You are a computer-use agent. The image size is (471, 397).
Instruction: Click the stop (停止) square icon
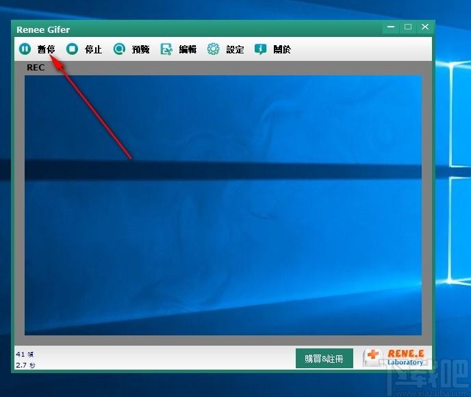72,49
